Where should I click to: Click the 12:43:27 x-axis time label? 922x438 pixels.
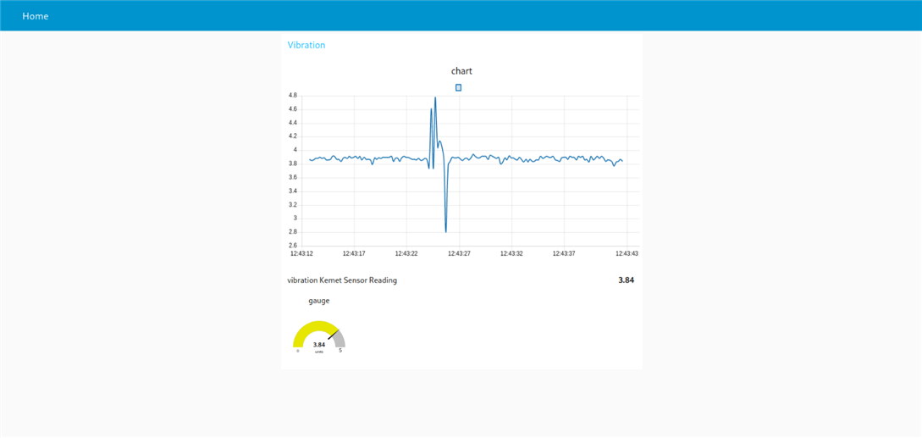pos(459,253)
